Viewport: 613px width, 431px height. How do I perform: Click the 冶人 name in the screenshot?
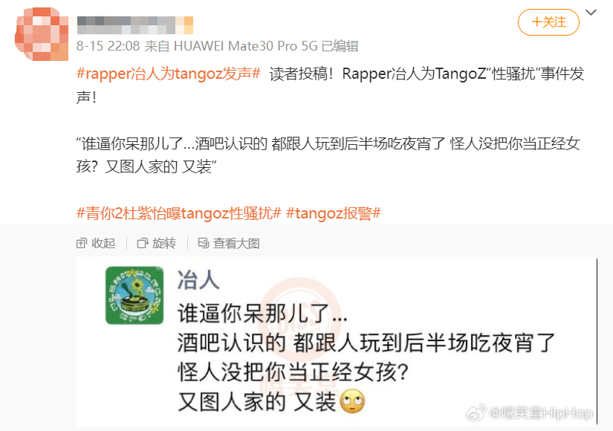[x=198, y=280]
